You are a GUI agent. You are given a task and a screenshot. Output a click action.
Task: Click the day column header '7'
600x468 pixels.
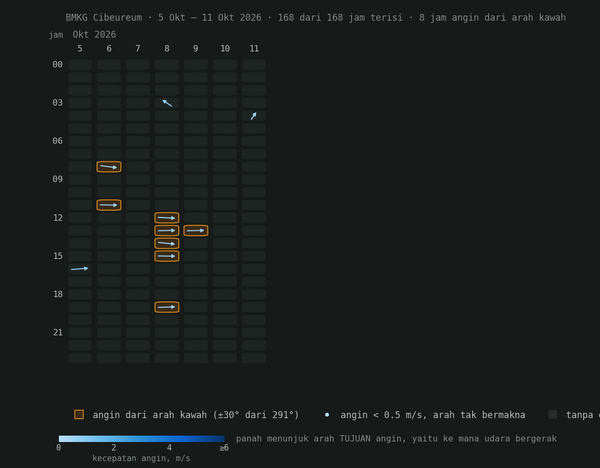tap(138, 49)
